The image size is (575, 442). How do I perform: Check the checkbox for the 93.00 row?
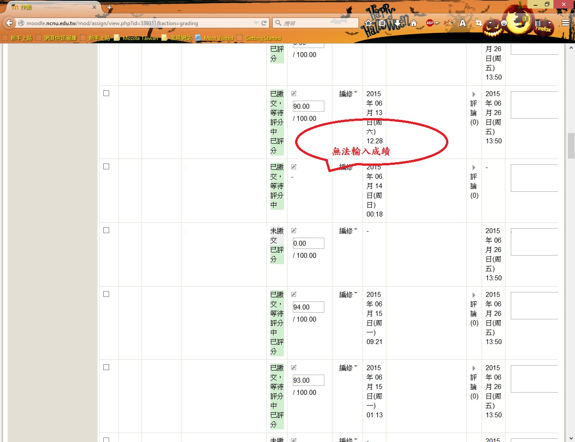click(106, 367)
